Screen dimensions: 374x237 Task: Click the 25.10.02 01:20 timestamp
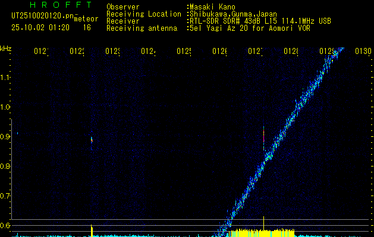pos(40,27)
